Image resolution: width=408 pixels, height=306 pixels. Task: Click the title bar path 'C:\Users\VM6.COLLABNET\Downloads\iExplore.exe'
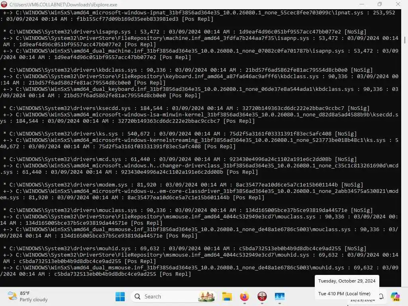63,5
